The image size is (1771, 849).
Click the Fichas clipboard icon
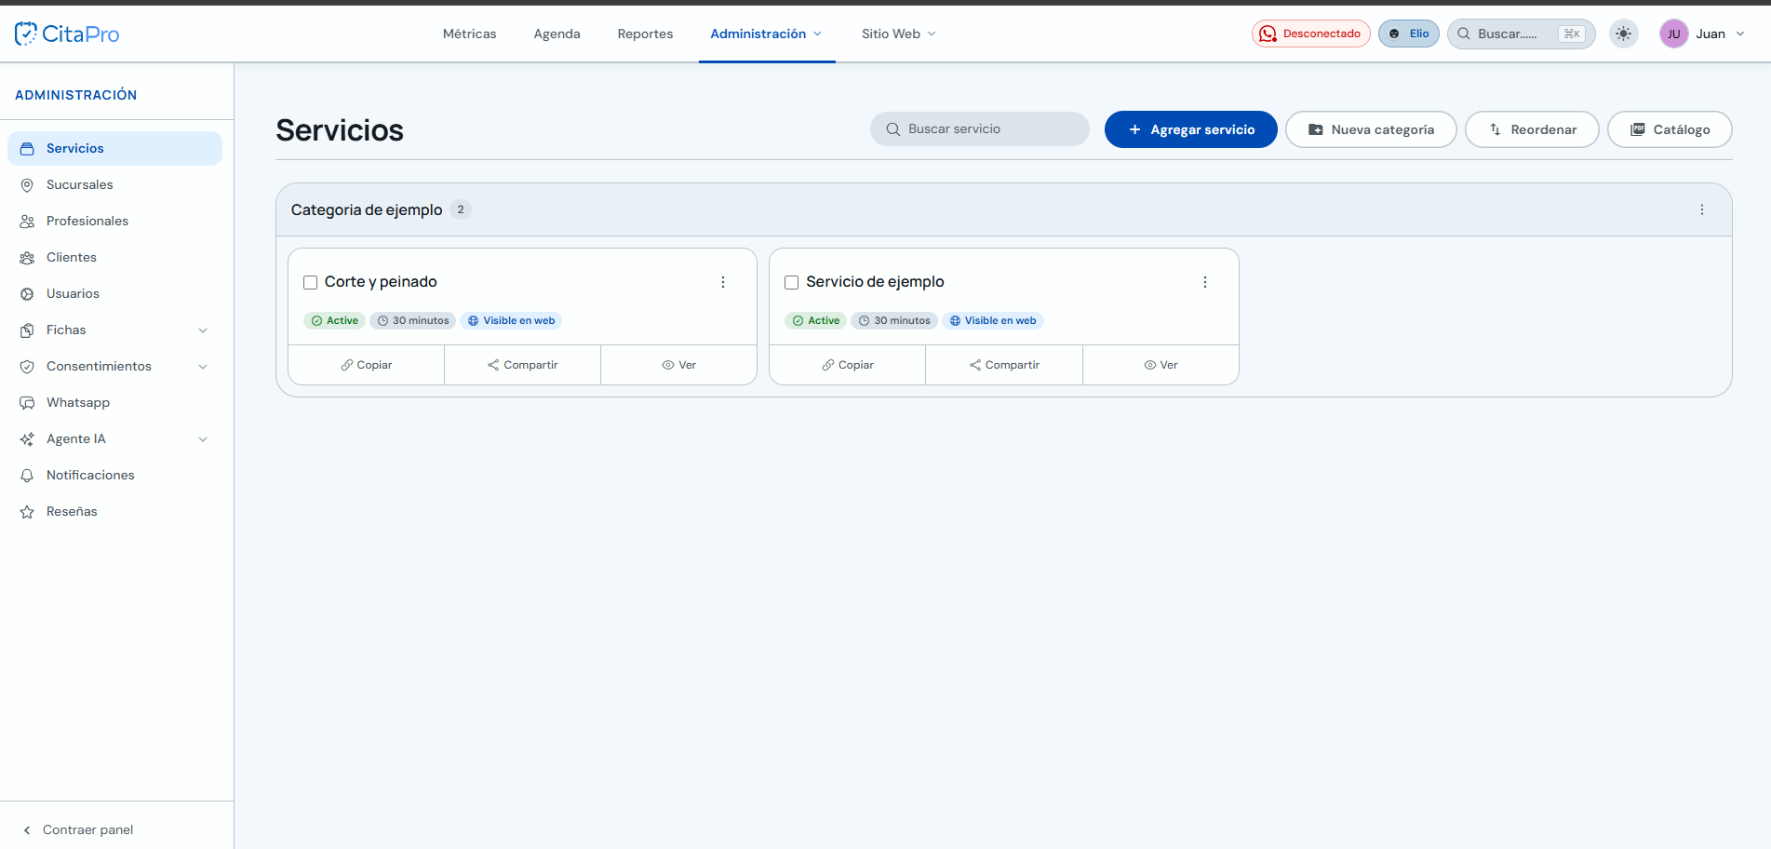[27, 330]
